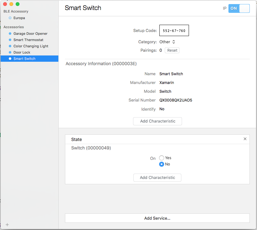
Task: Select the Garage Door Opener accessory icon
Action: (11, 34)
